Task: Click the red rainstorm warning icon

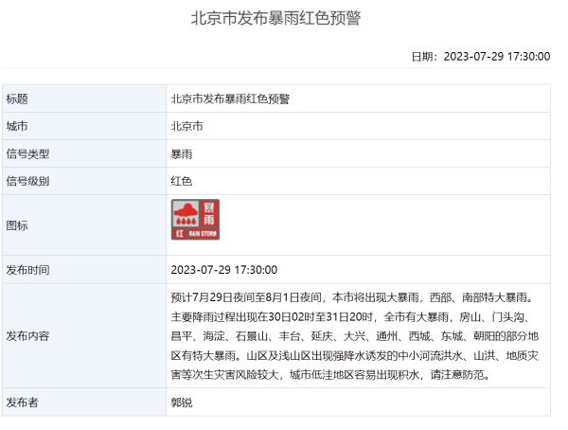Action: click(195, 219)
